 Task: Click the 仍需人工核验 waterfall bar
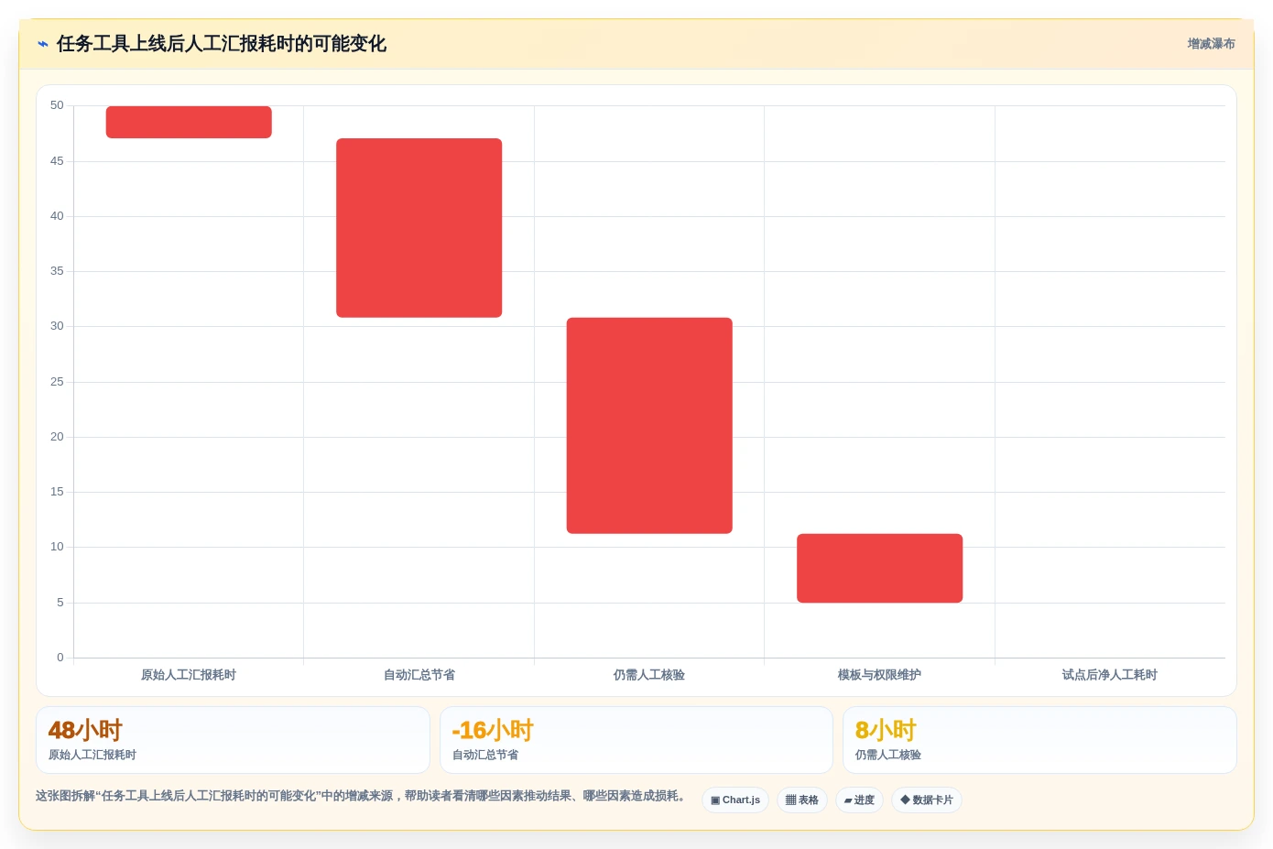[649, 426]
